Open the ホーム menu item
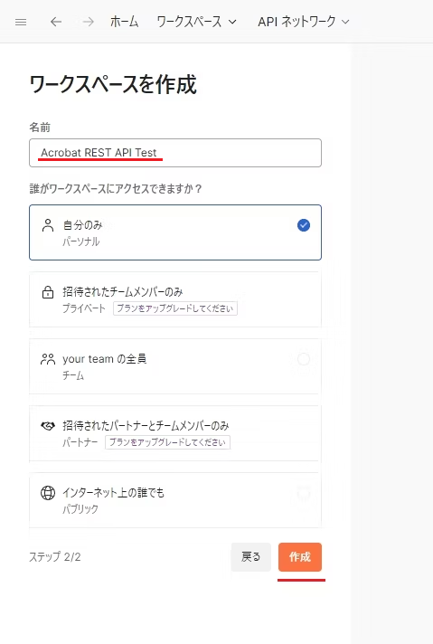 pyautogui.click(x=124, y=22)
